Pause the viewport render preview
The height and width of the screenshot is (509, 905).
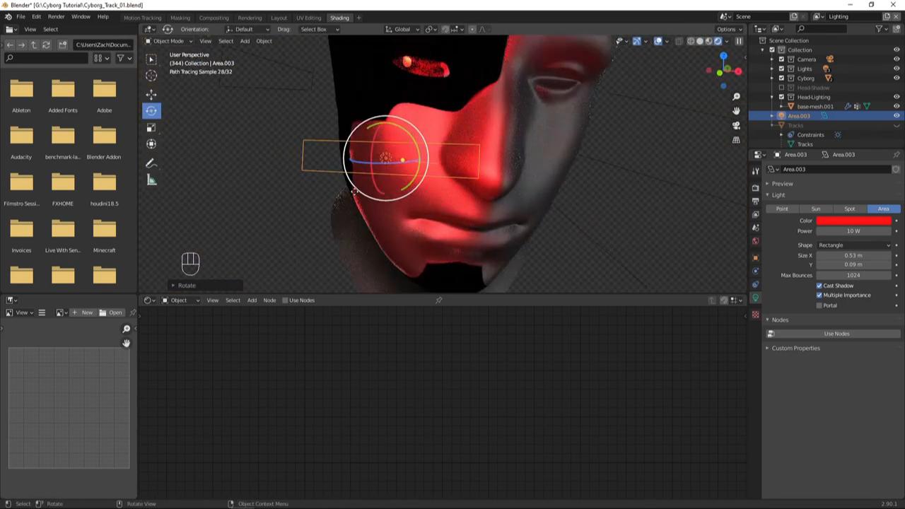739,41
